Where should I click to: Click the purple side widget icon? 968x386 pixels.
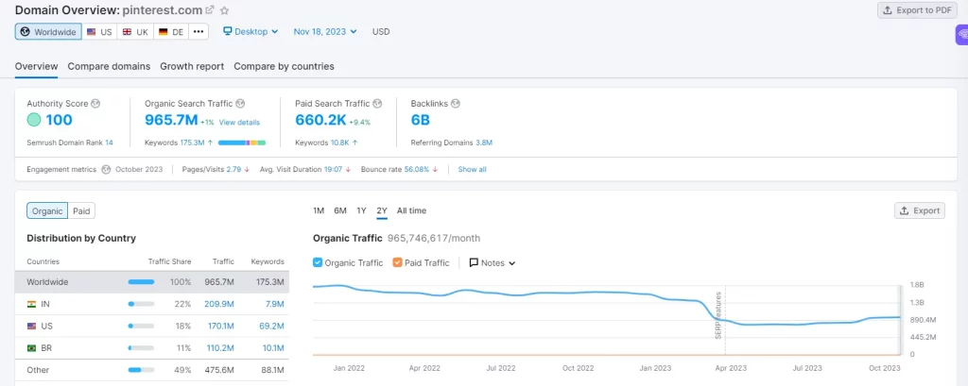coord(961,35)
